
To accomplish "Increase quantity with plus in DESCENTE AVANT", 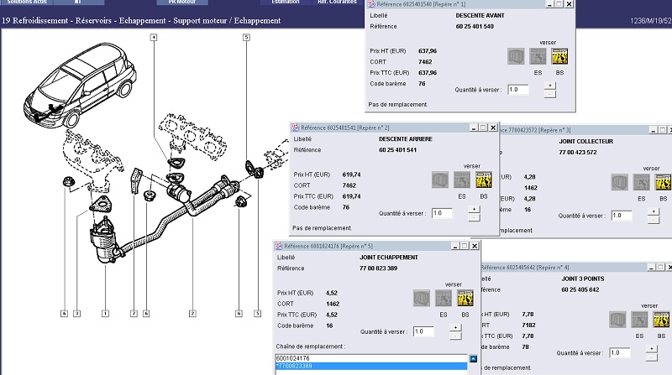I will coord(549,85).
